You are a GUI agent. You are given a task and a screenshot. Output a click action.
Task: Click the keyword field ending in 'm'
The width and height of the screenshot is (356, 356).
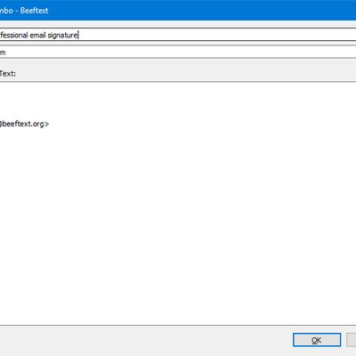click(x=178, y=53)
